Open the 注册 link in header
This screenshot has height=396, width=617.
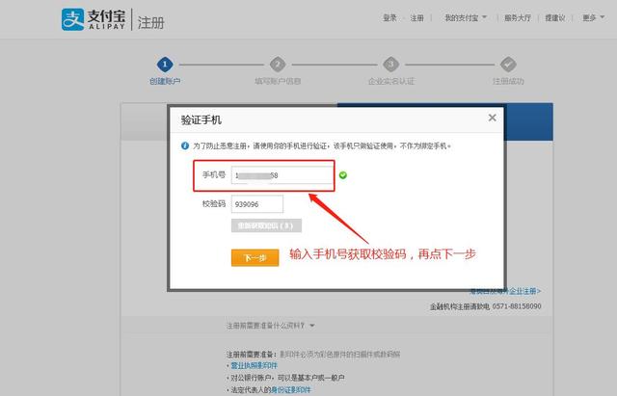417,18
